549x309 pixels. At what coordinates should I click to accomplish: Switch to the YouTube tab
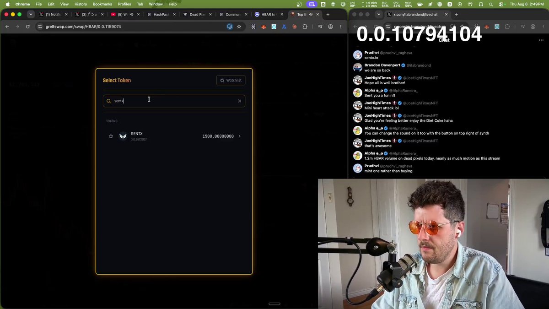pos(124,14)
